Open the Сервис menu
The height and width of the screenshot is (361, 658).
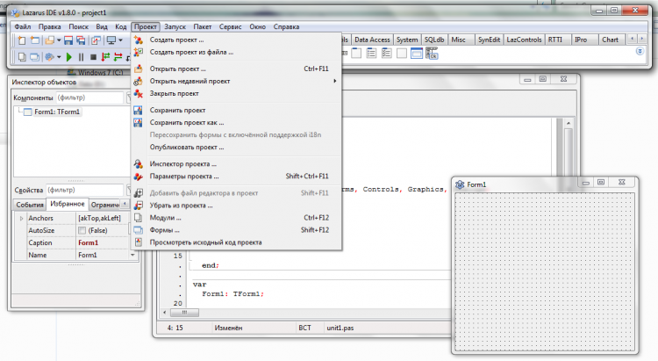pyautogui.click(x=230, y=26)
